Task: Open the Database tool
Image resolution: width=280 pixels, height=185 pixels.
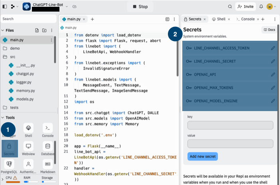Action: [x=48, y=146]
